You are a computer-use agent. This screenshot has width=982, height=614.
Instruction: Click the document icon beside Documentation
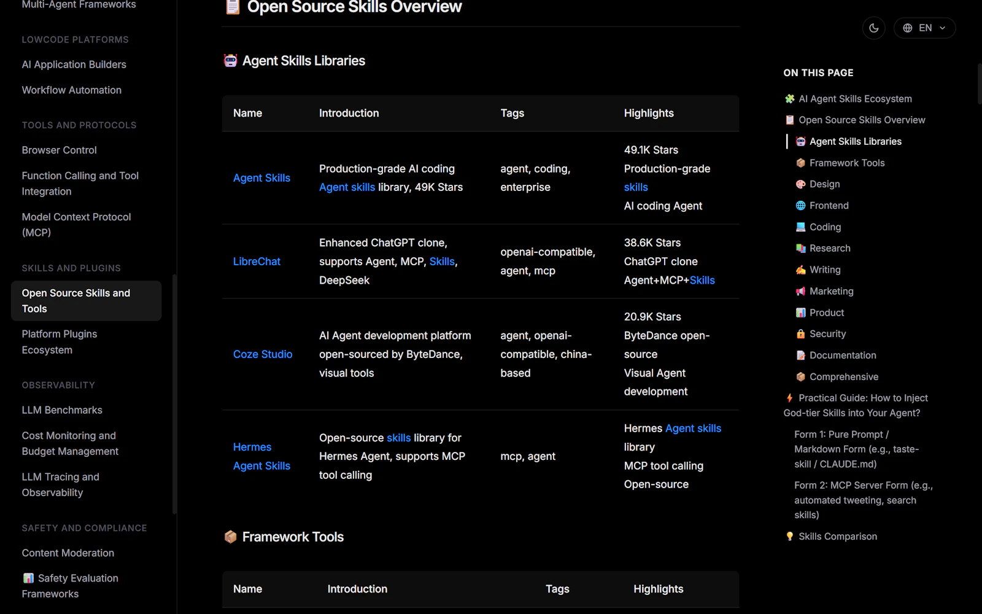point(800,356)
